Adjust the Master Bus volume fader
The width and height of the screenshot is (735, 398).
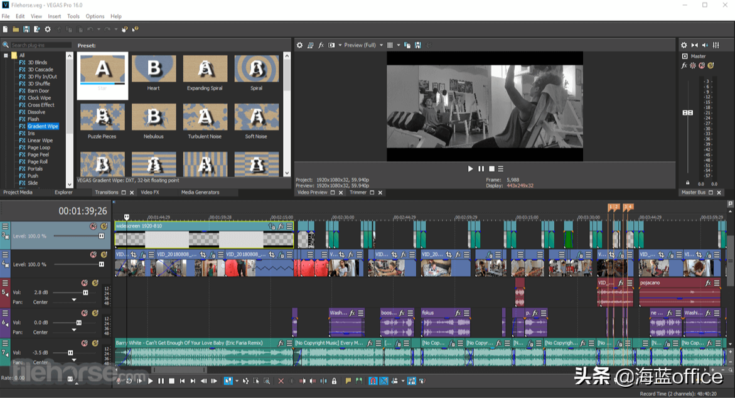(x=688, y=112)
